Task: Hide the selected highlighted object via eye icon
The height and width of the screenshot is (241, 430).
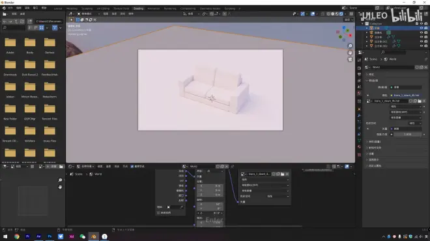Action: coord(422,28)
